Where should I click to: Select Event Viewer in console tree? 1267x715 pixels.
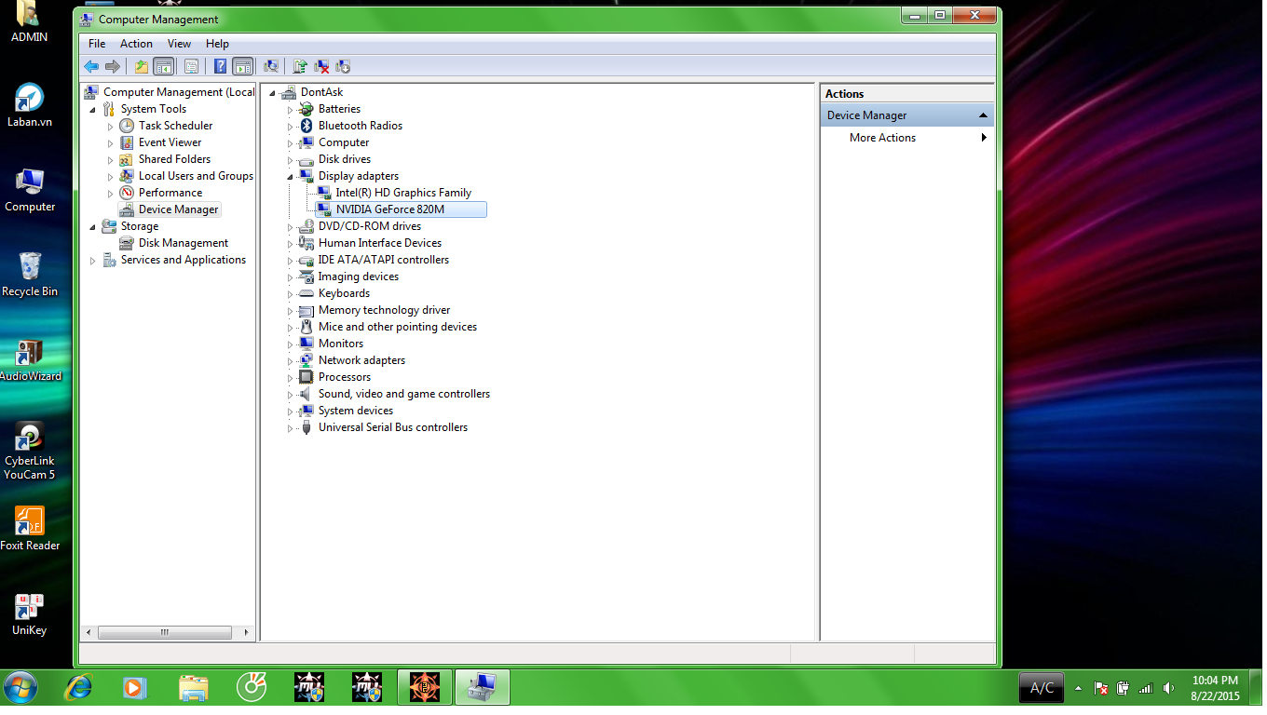coord(170,142)
